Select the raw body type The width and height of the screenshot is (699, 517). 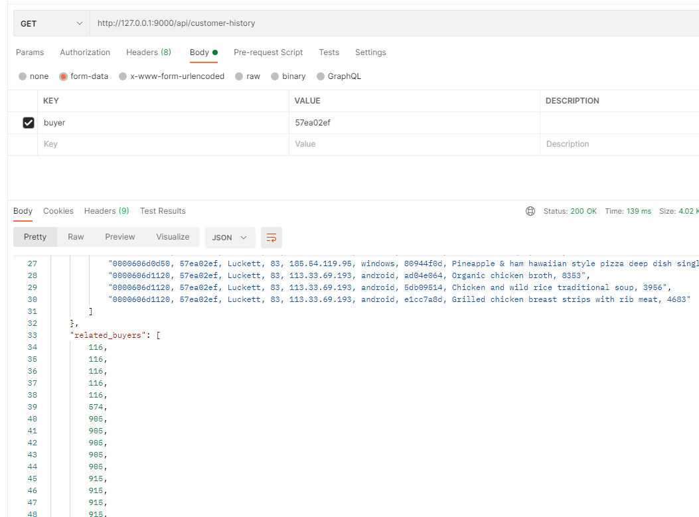click(238, 76)
